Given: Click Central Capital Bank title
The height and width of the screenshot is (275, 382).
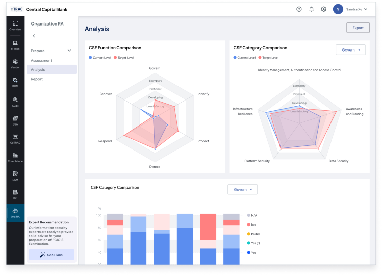Looking at the screenshot, I should (x=46, y=9).
